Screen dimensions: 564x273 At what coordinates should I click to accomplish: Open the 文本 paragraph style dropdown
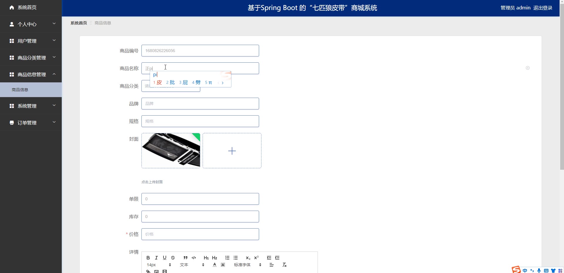click(x=192, y=265)
